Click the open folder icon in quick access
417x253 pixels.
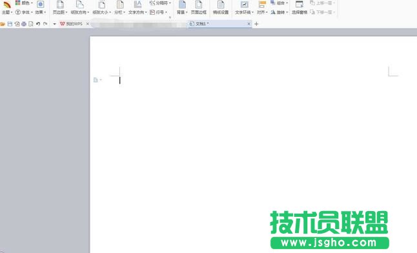pyautogui.click(x=3, y=24)
